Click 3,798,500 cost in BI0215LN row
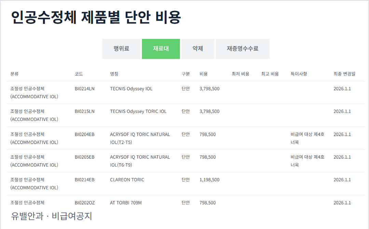Image resolution: width=369 pixels, height=229 pixels. pos(209,111)
